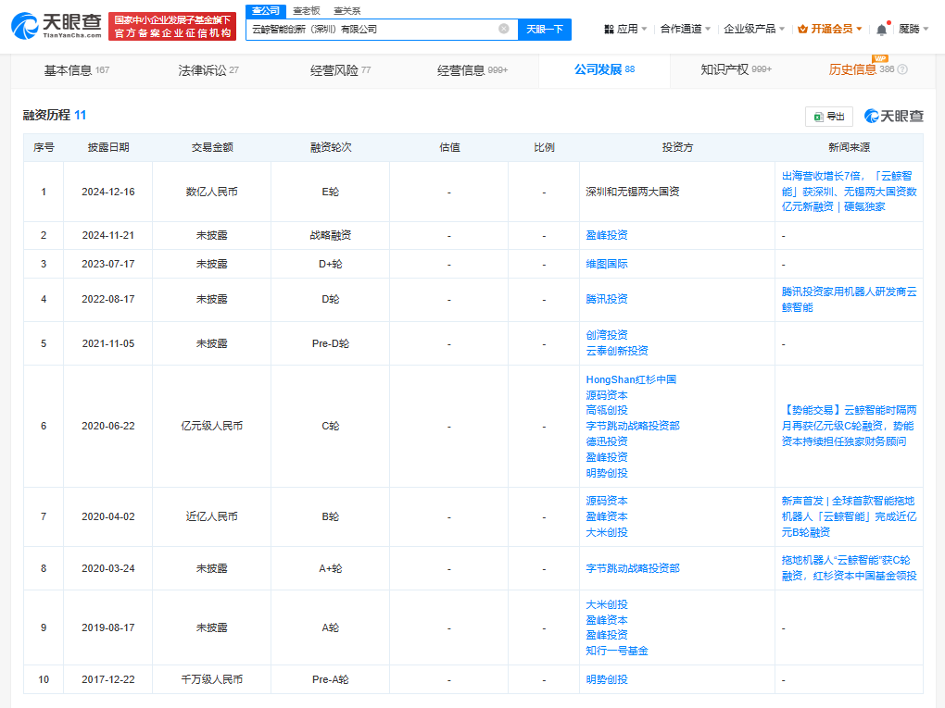
Task: Open 字节跳动战略投资部 in A+轮 row
Action: (633, 568)
